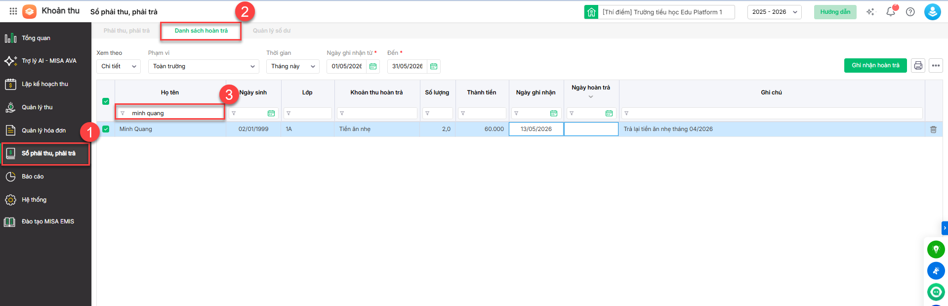Click the Trả lại tiền ăn nhẹ note cell
Screen dimensions: 948x306
click(x=772, y=129)
